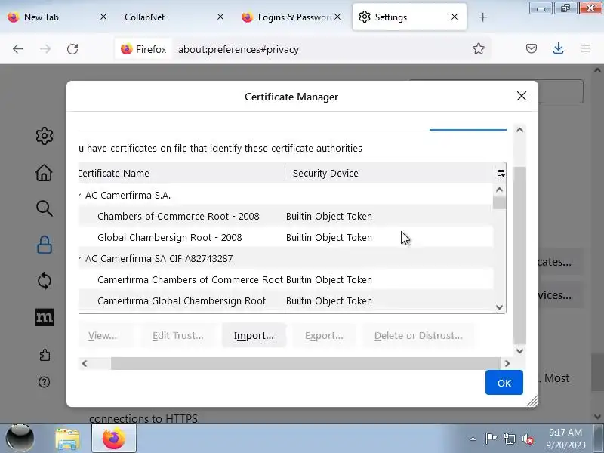Close the Certificate Manager dialog

click(521, 96)
